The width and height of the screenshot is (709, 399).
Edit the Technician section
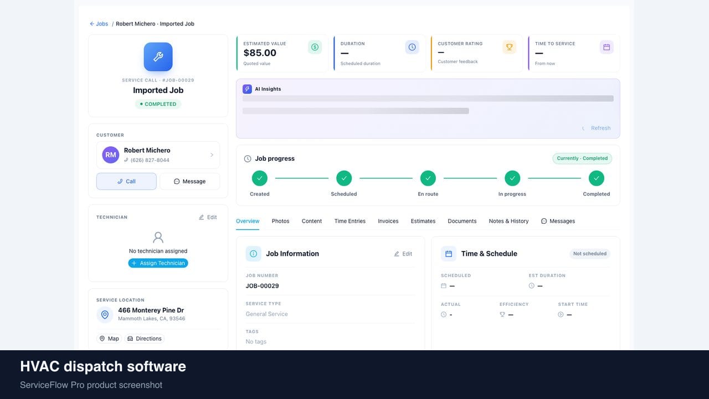click(208, 217)
